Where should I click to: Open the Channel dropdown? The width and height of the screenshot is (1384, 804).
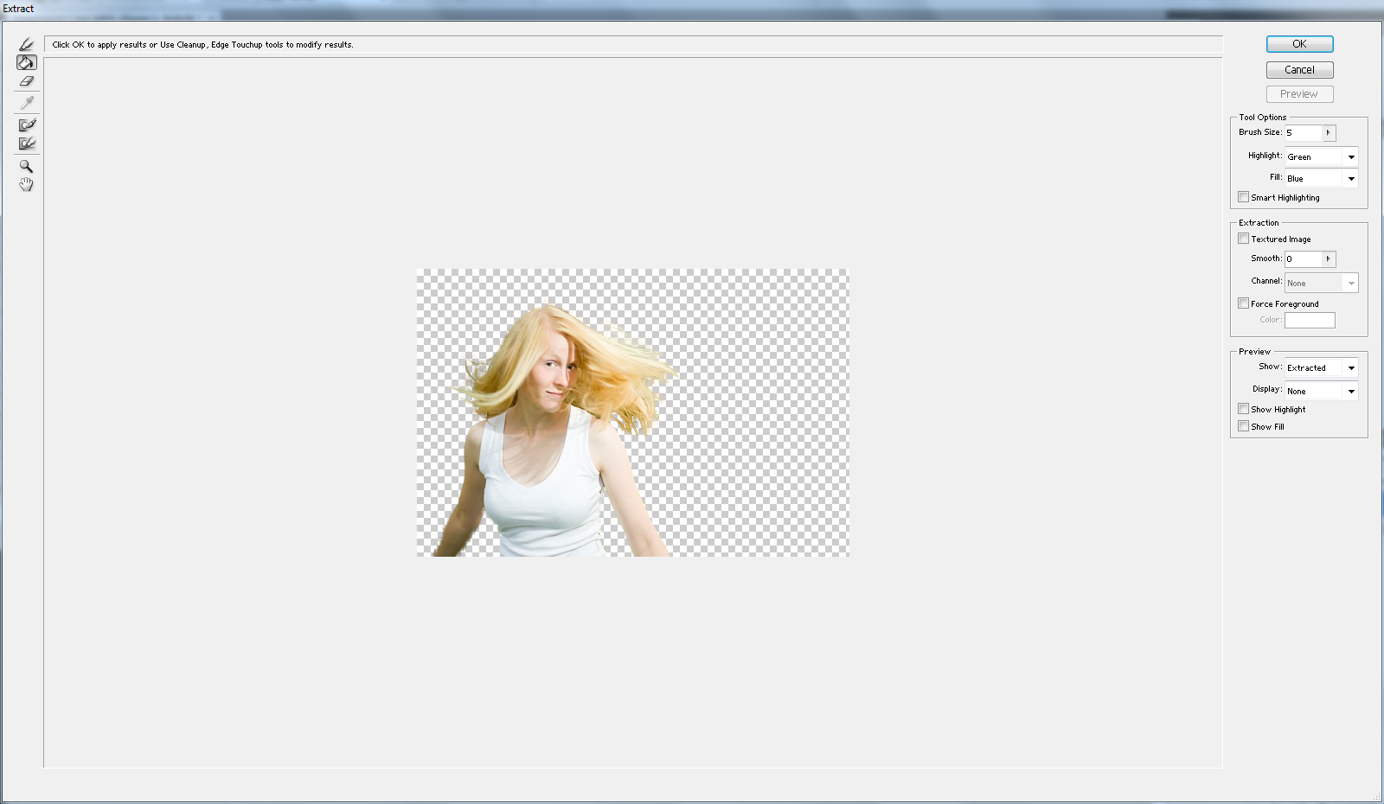pos(1321,283)
